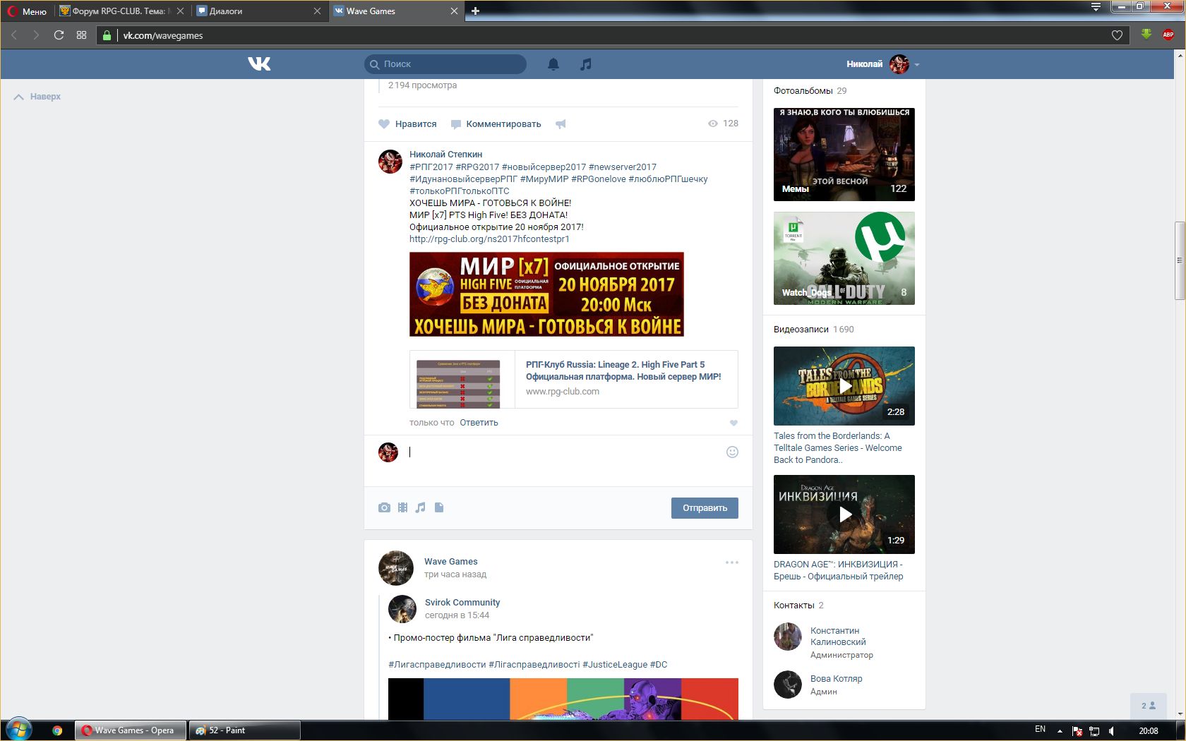Screen dimensions: 1186x741
Task: Open Вова Котляр contact
Action: point(836,679)
